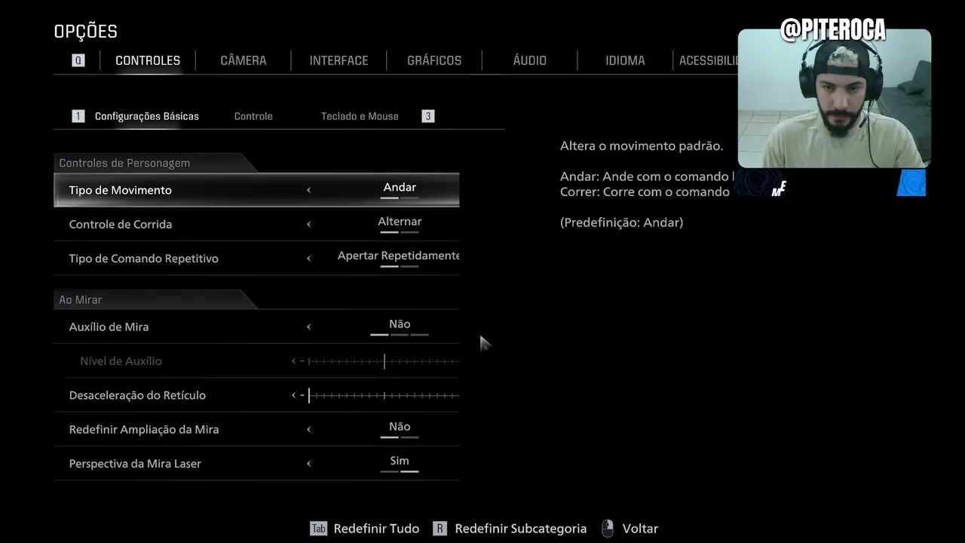Adjust the Desaceleração do Retículo slider

pyautogui.click(x=383, y=395)
